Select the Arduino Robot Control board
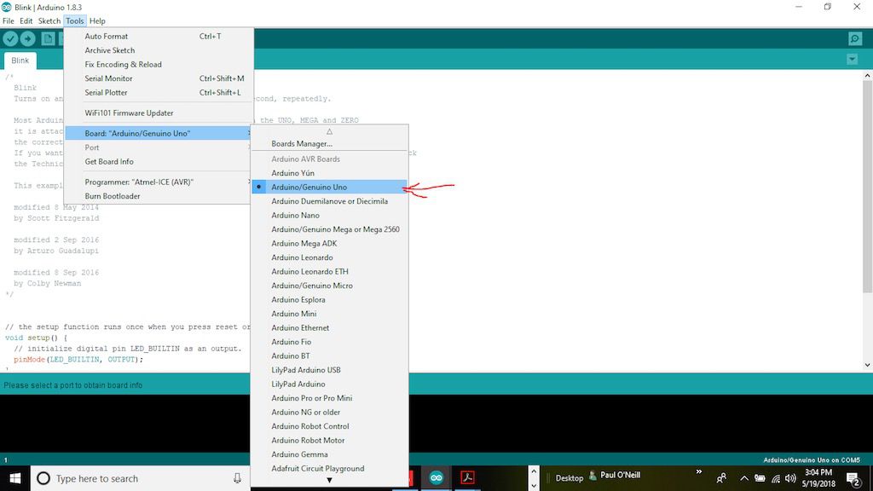 click(330, 426)
